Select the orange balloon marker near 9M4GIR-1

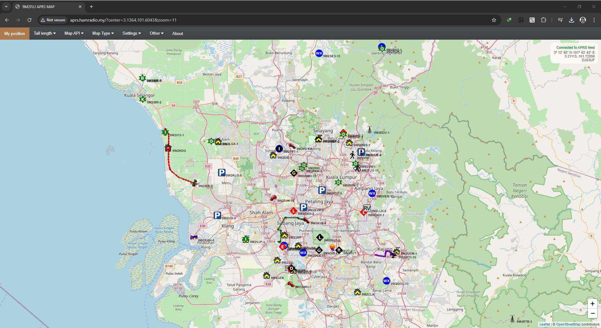(x=332, y=247)
